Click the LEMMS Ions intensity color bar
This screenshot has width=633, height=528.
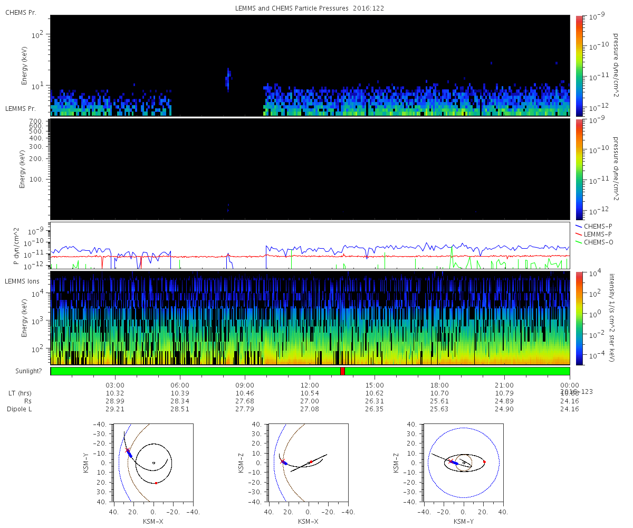tap(579, 318)
